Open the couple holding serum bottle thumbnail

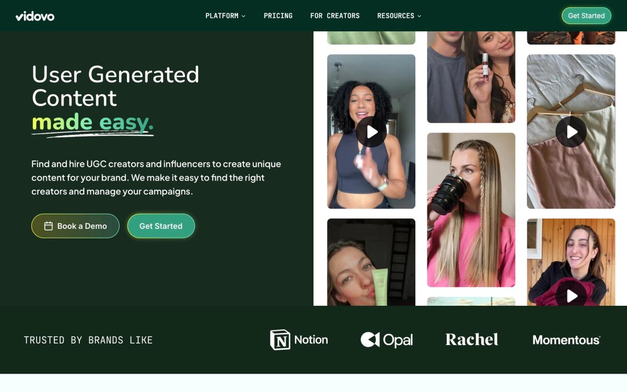click(x=471, y=77)
